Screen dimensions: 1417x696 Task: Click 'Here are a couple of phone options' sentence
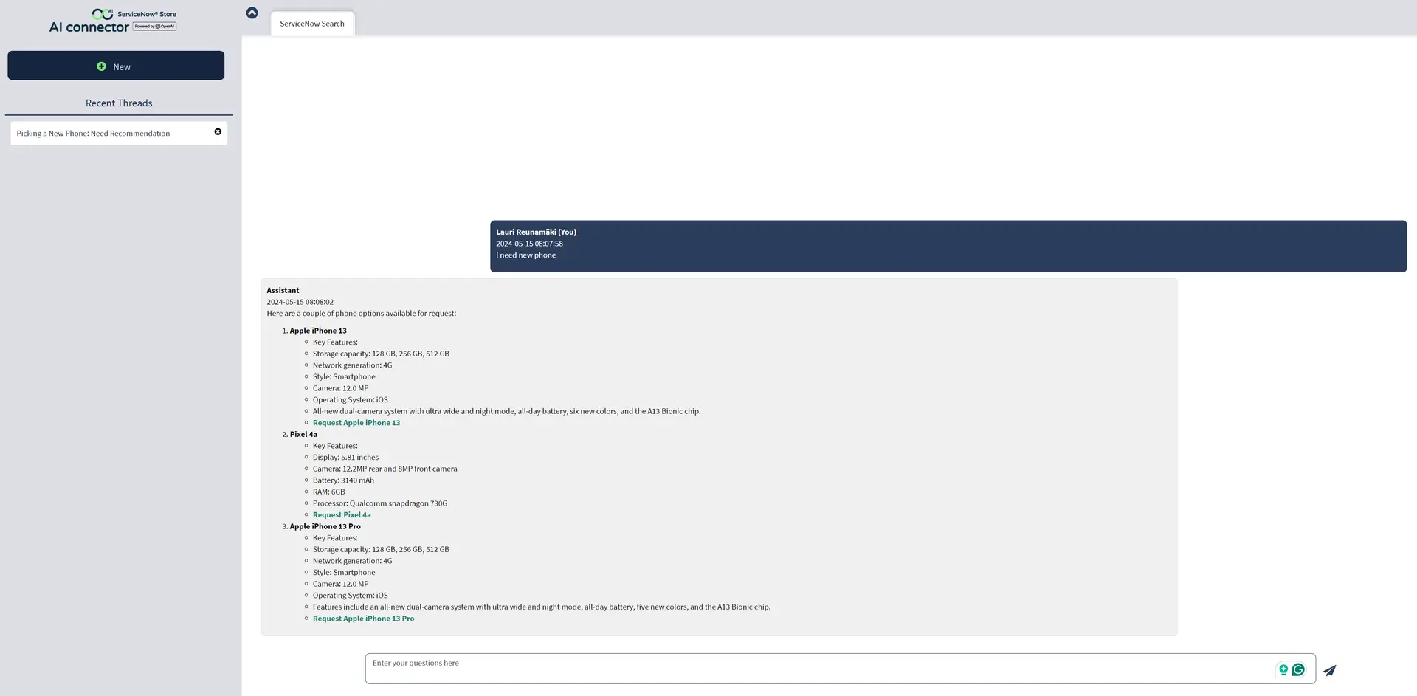pyautogui.click(x=361, y=314)
